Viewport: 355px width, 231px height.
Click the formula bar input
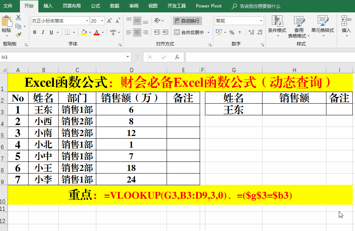270,57
